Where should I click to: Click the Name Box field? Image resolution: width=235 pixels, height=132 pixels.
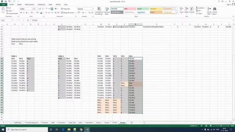tap(7, 21)
